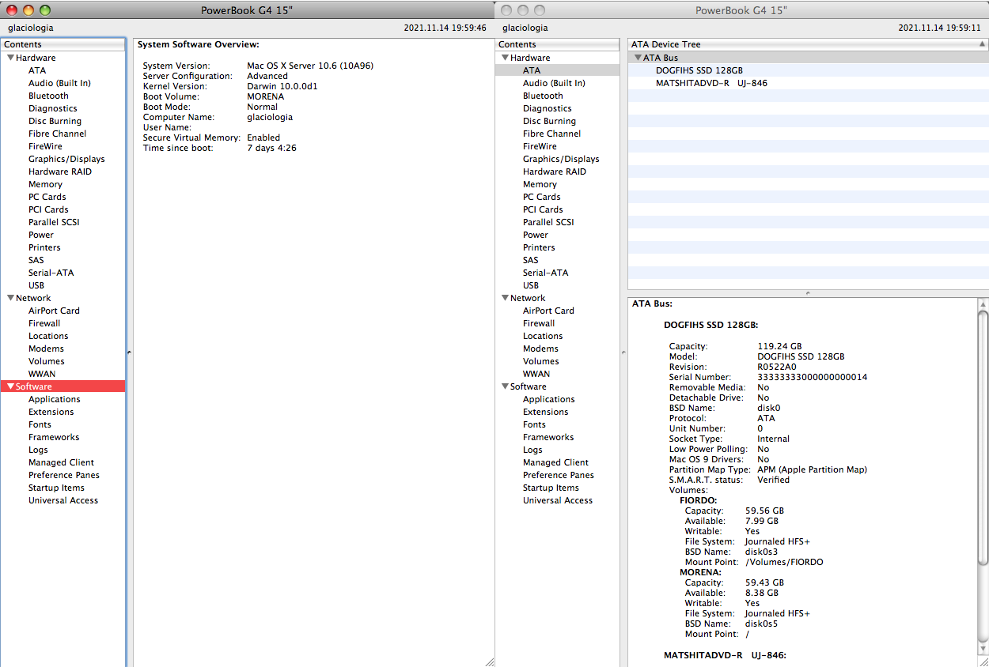Select PCI Cards in left window
This screenshot has height=667, width=989.
click(x=48, y=209)
